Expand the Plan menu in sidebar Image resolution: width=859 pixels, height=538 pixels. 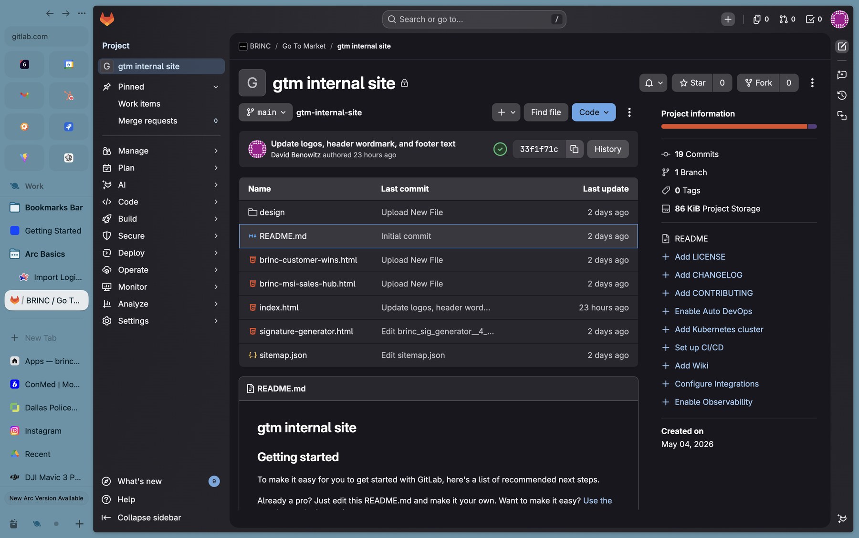click(161, 168)
